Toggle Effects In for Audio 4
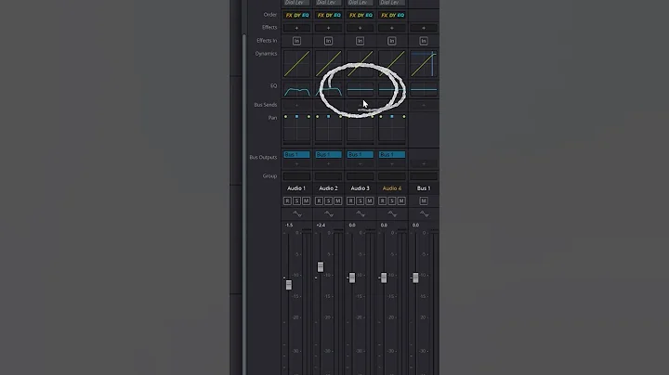 click(x=392, y=41)
